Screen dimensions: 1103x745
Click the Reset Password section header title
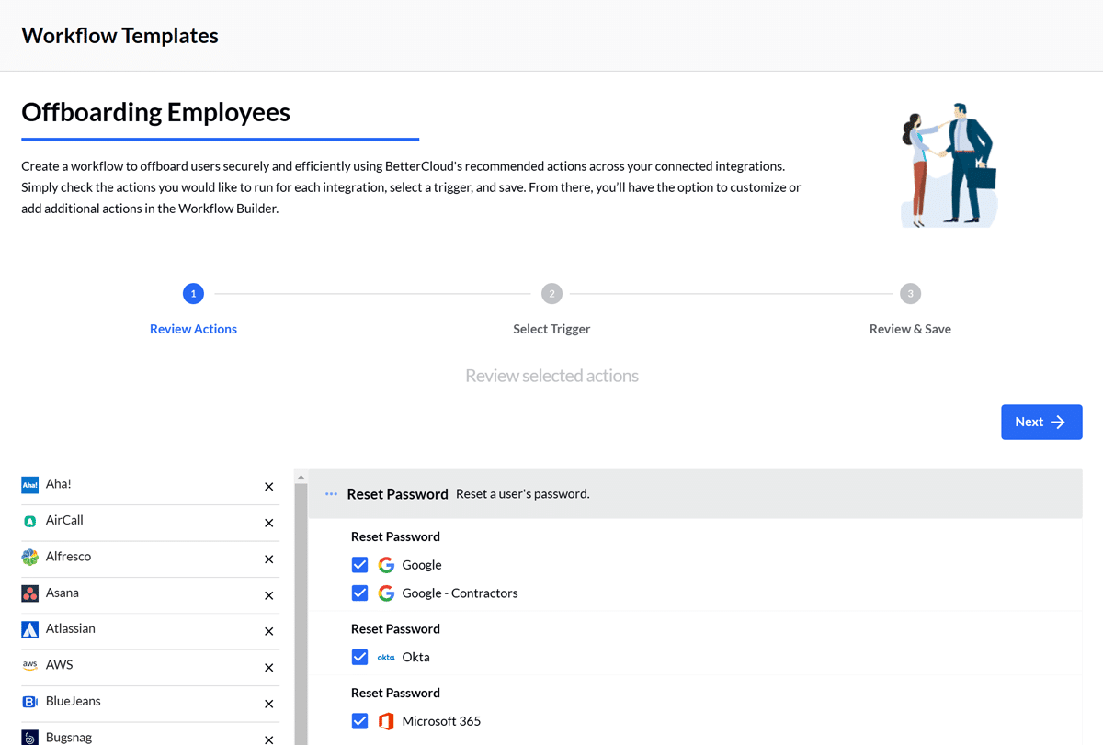pos(397,494)
